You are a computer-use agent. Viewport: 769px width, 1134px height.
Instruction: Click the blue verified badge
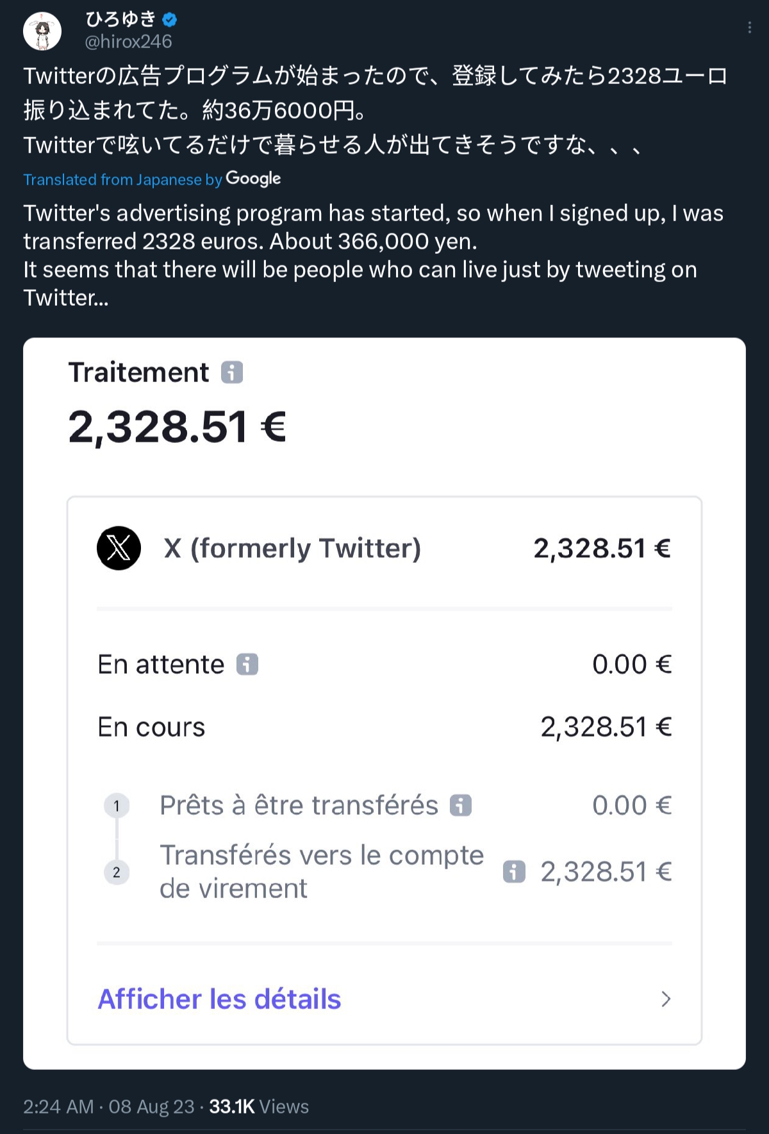[170, 20]
